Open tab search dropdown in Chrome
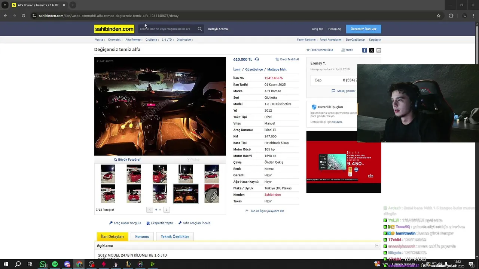Viewport: 479px width, 269px height. [5, 5]
